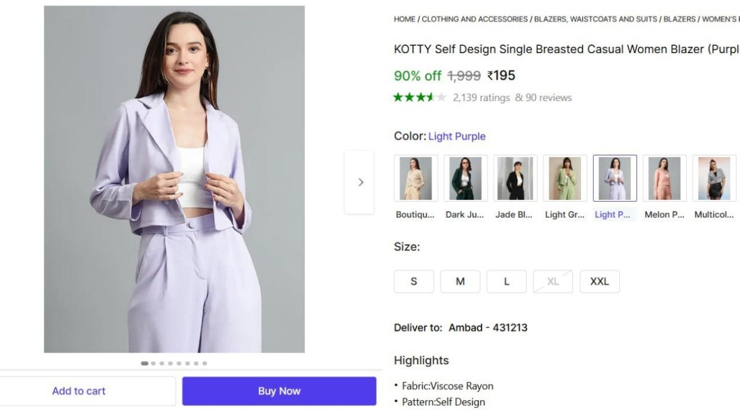Open the HOME breadcrumb link
The height and width of the screenshot is (410, 740).
coord(403,19)
